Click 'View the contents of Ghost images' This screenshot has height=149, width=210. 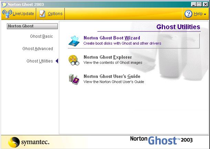113,62
